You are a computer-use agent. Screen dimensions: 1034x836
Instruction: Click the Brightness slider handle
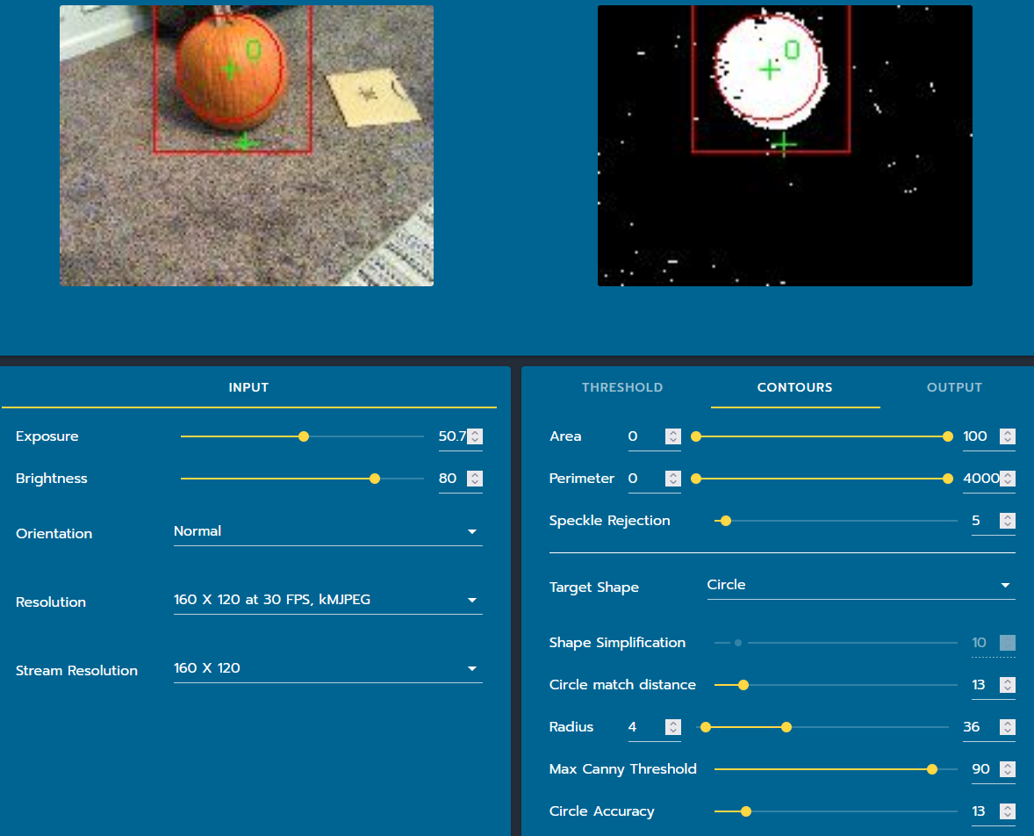pyautogui.click(x=375, y=479)
